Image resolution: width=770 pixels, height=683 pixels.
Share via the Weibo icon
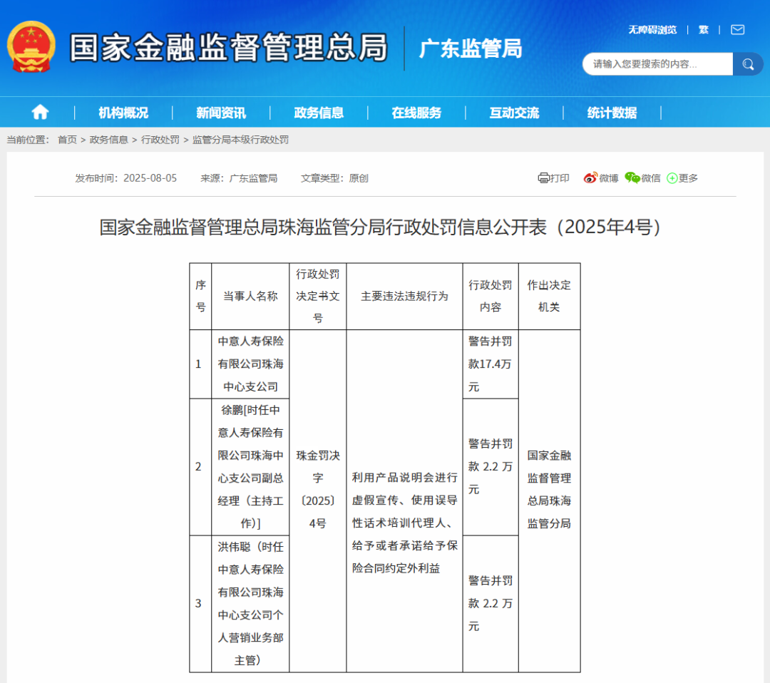[590, 178]
